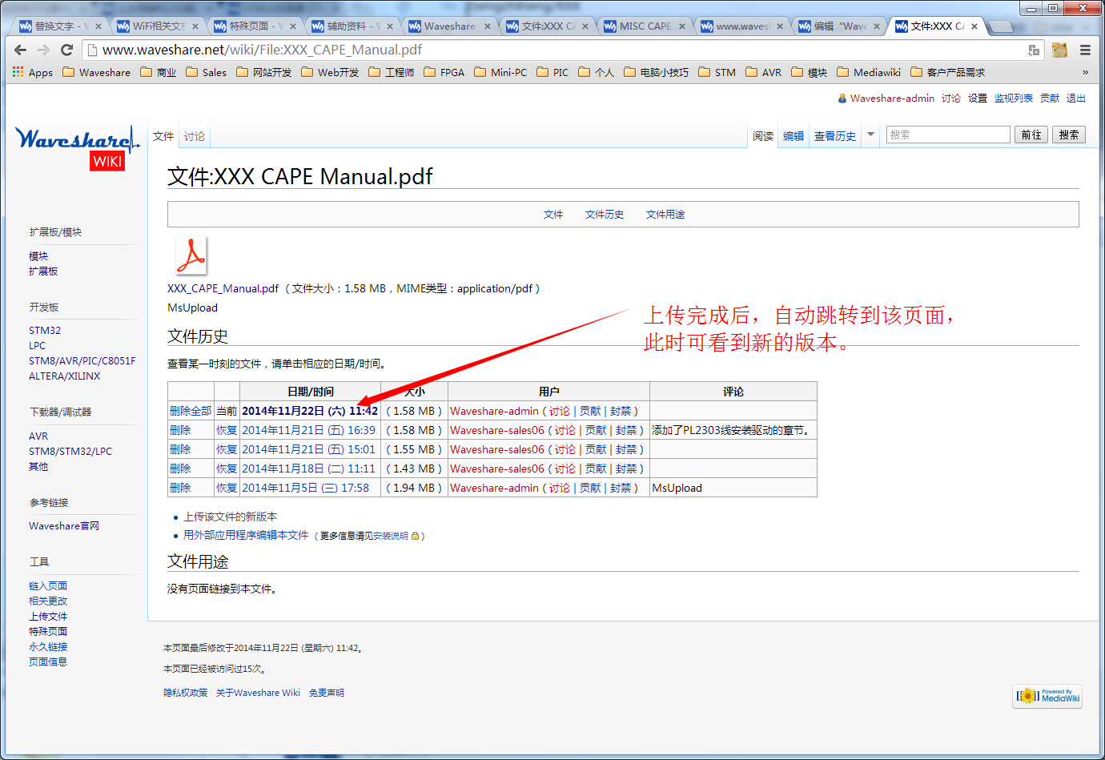The width and height of the screenshot is (1105, 760).
Task: Open the 设置 preferences link
Action: pos(978,99)
